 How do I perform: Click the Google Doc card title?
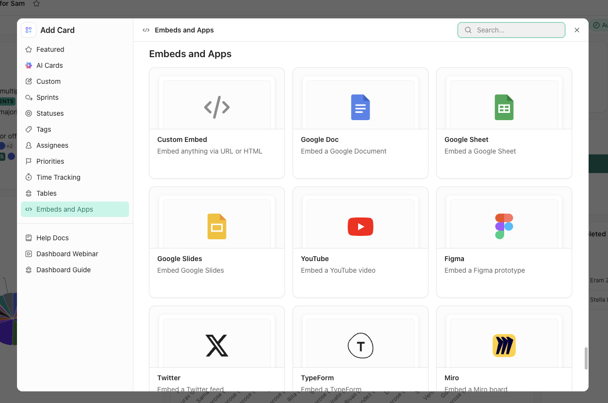(320, 139)
